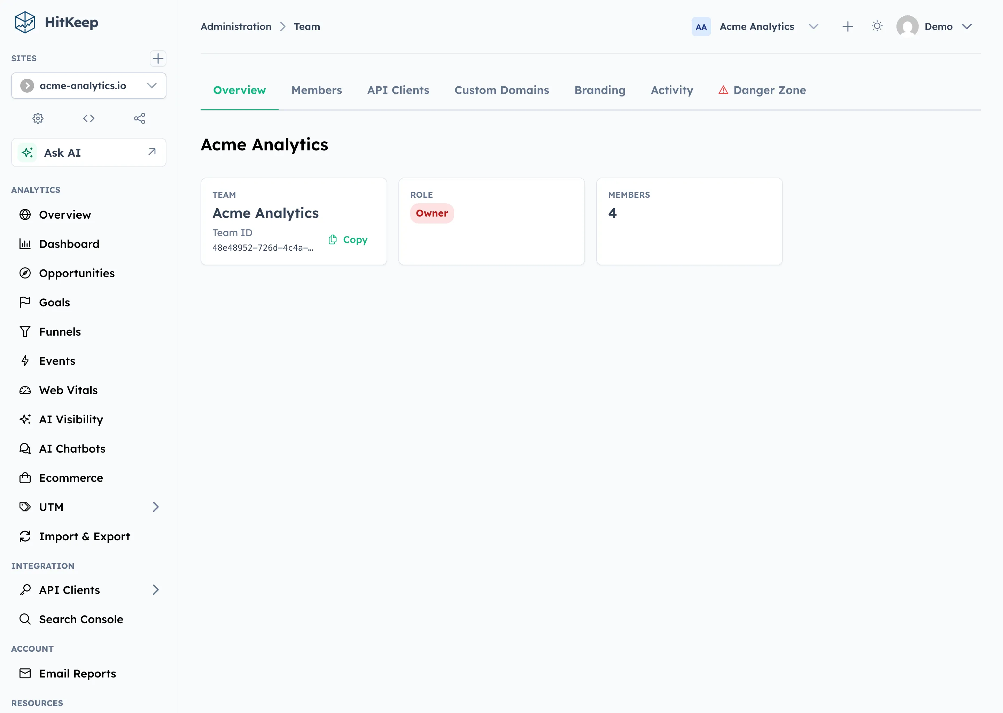Click the Dashboard bar chart icon
The height and width of the screenshot is (713, 1003).
click(25, 244)
